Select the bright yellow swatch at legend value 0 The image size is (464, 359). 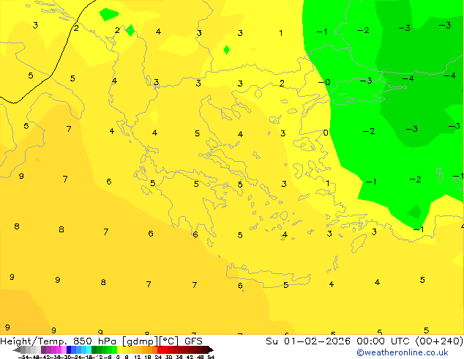click(119, 349)
